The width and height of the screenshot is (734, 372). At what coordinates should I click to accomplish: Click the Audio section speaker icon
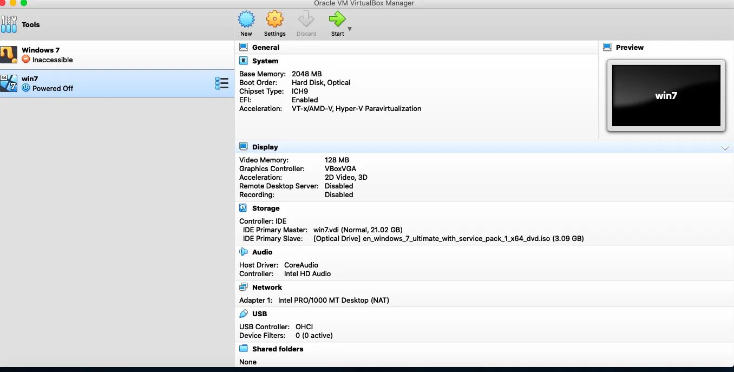pyautogui.click(x=244, y=252)
